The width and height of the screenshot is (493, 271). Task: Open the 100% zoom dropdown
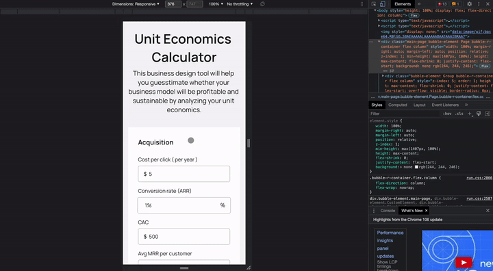point(216,4)
